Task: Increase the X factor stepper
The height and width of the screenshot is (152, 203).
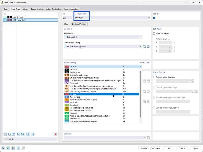Action: click(169, 42)
